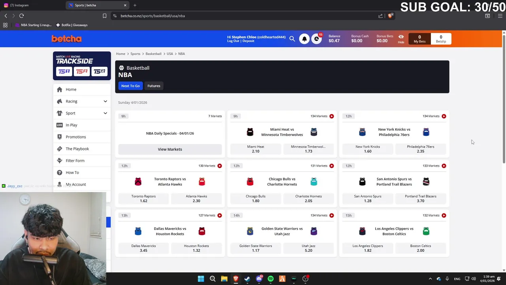
Task: Bet on Utah Jazz at 5.20
Action: 308,248
